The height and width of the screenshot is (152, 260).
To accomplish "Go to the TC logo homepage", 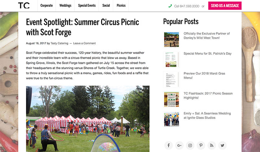I will coord(24,5).
